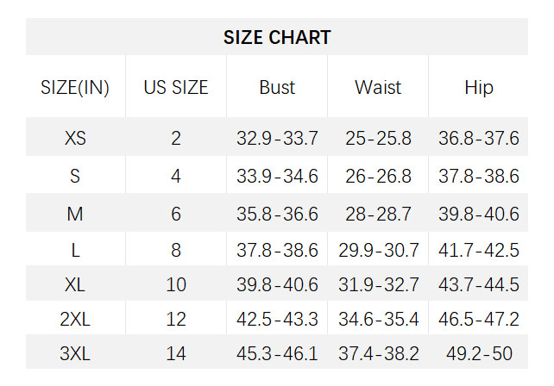
Task: Select US size 8 cell
Action: pyautogui.click(x=176, y=251)
